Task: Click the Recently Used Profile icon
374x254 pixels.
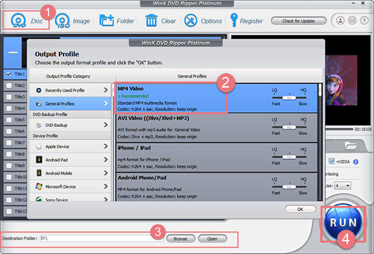Action: point(39,90)
